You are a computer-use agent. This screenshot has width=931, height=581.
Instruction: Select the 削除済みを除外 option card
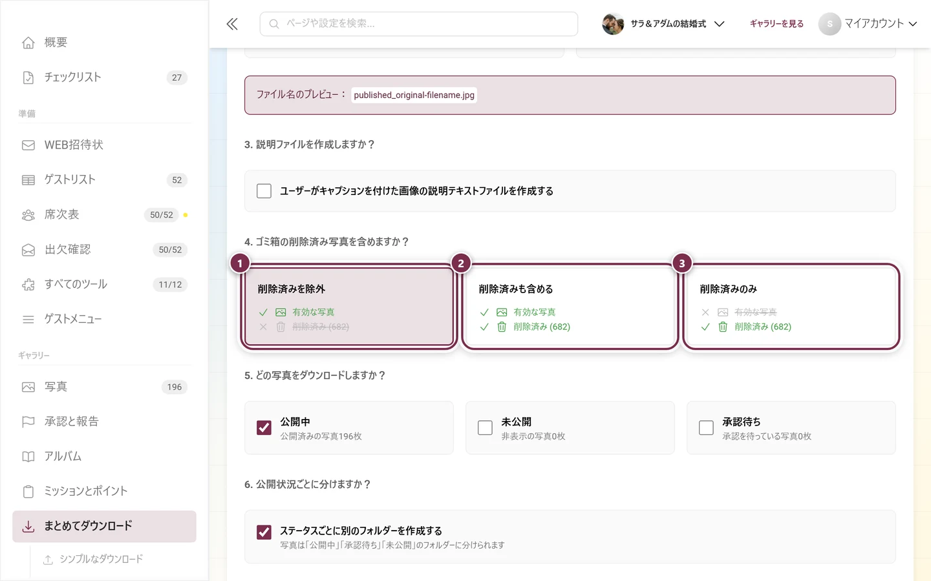click(349, 307)
